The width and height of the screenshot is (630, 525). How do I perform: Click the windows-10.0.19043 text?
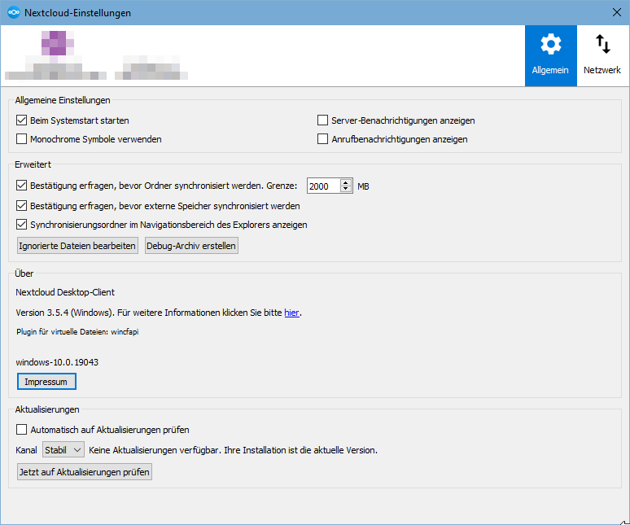click(57, 362)
